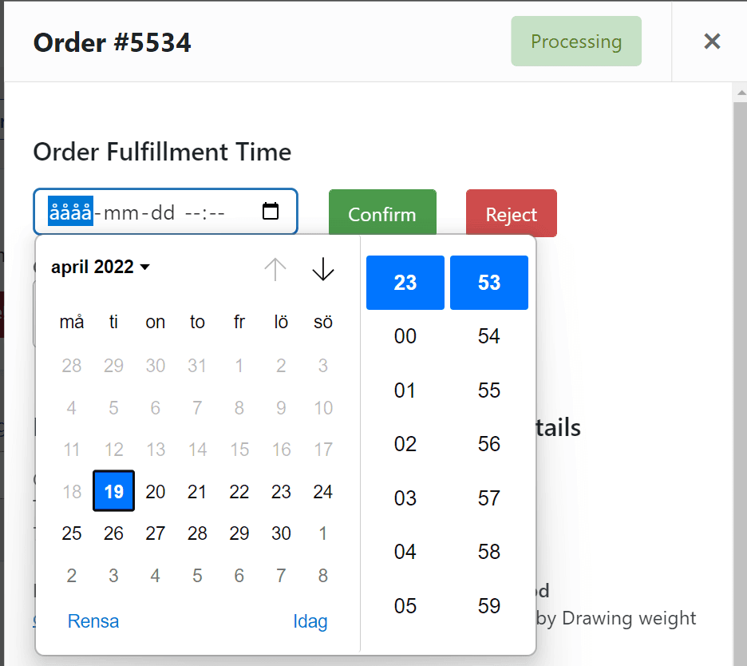Go to previous month with up arrow
The image size is (747, 666).
tap(275, 269)
